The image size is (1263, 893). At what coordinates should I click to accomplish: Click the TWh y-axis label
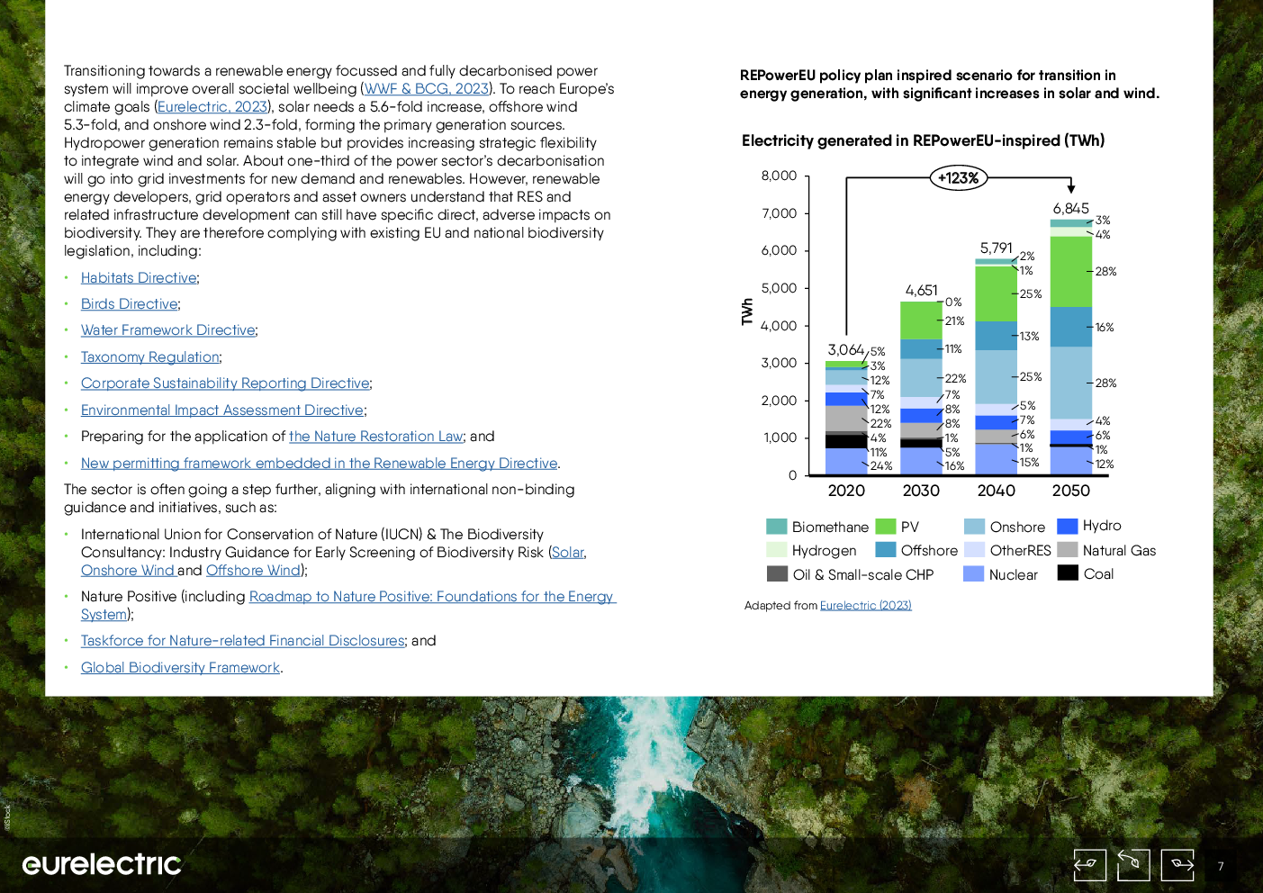point(747,311)
